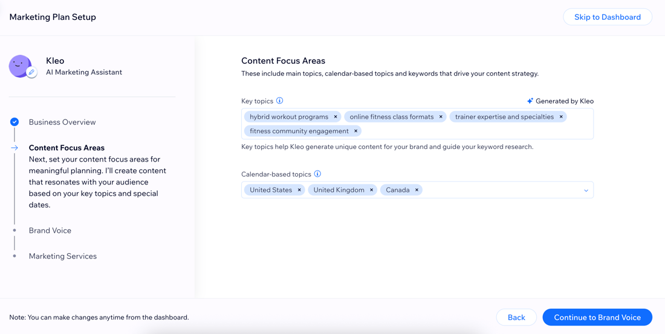The width and height of the screenshot is (665, 334).
Task: Remove the United States tag
Action: coord(299,191)
